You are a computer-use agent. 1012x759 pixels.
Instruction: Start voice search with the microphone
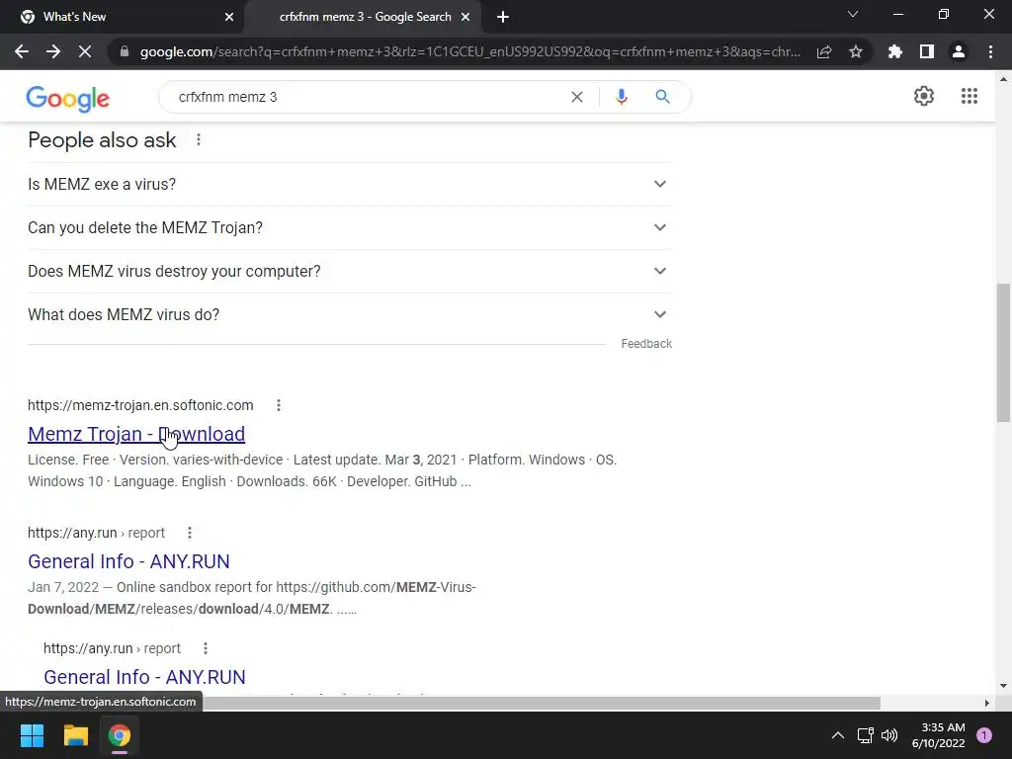coord(622,97)
